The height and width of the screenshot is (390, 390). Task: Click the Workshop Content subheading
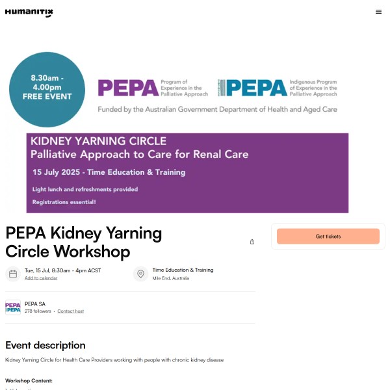(29, 380)
